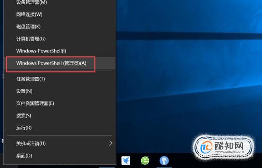Open the green browser icon in taskbar
The height and width of the screenshot is (168, 262).
pyautogui.click(x=145, y=160)
